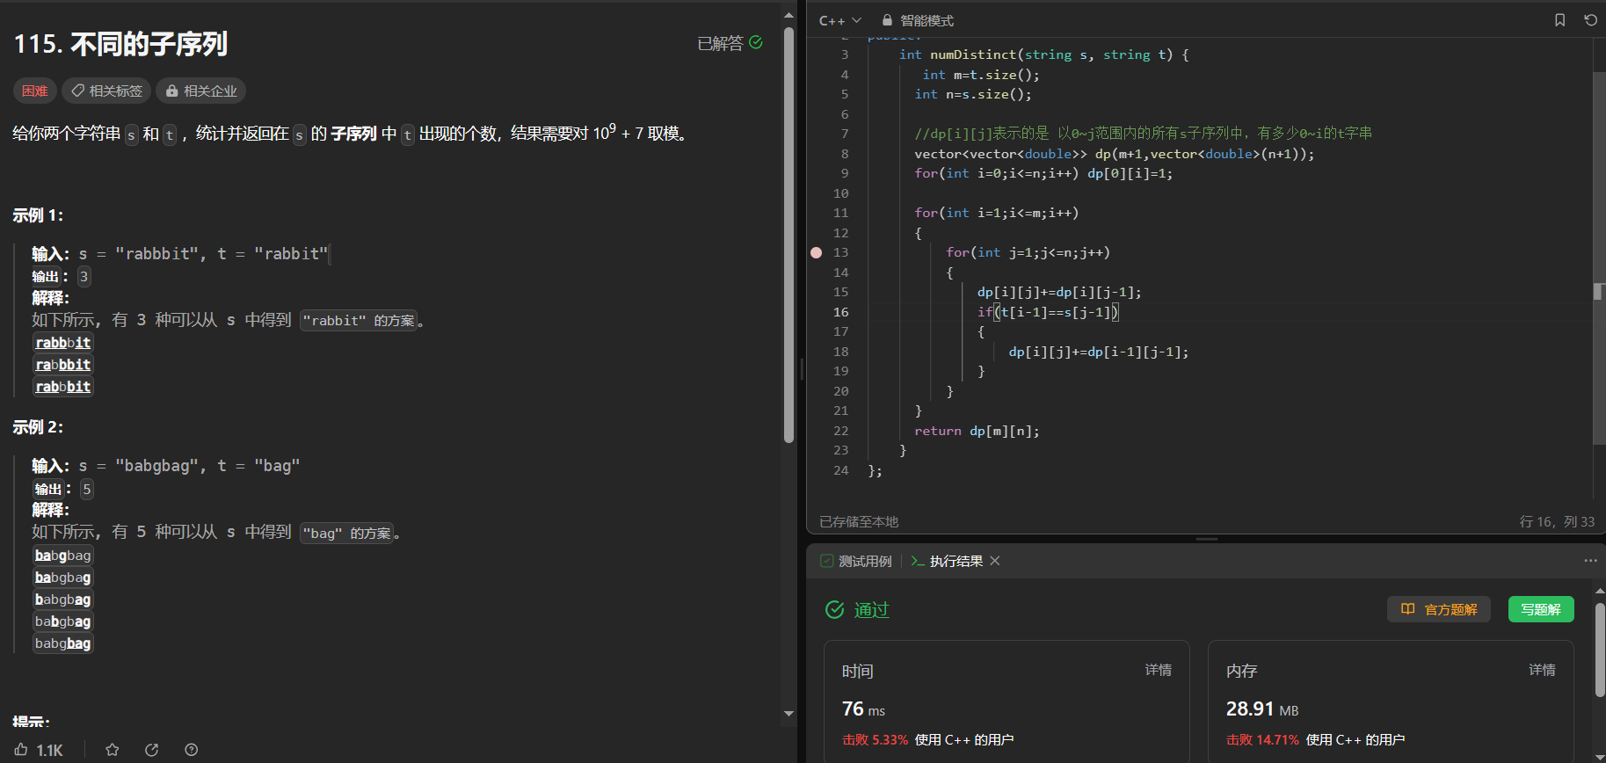Click the 示例 2 heading

point(38,427)
